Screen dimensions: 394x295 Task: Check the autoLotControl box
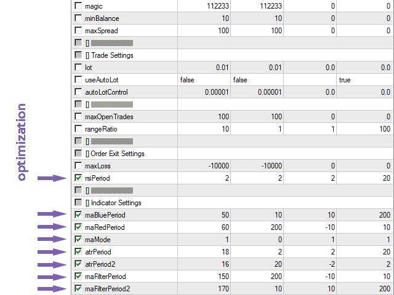[78, 92]
